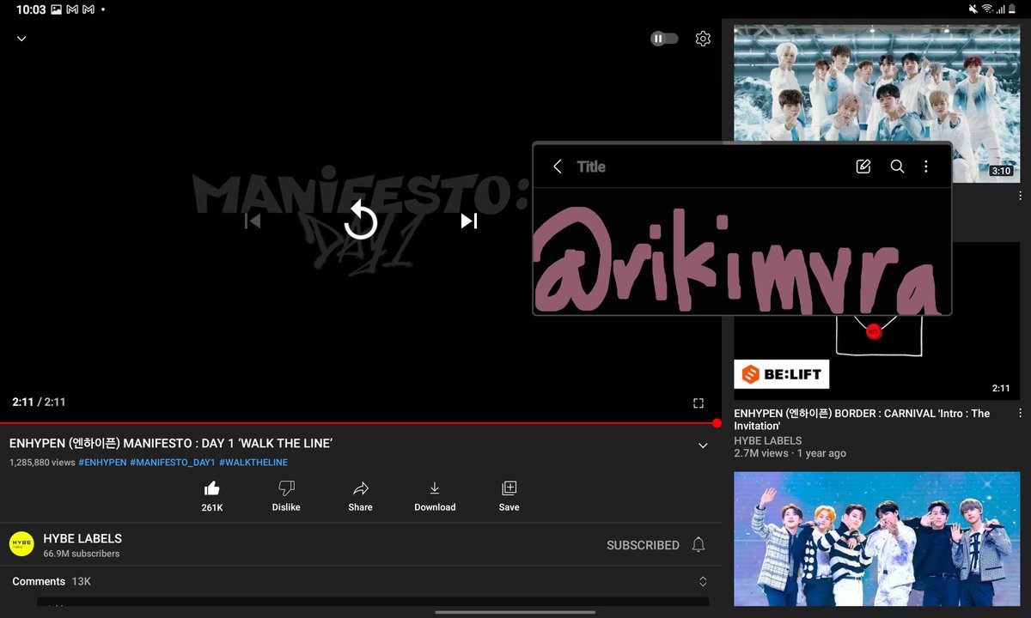This screenshot has width=1031, height=618.
Task: Open notification bell settings
Action: (699, 545)
